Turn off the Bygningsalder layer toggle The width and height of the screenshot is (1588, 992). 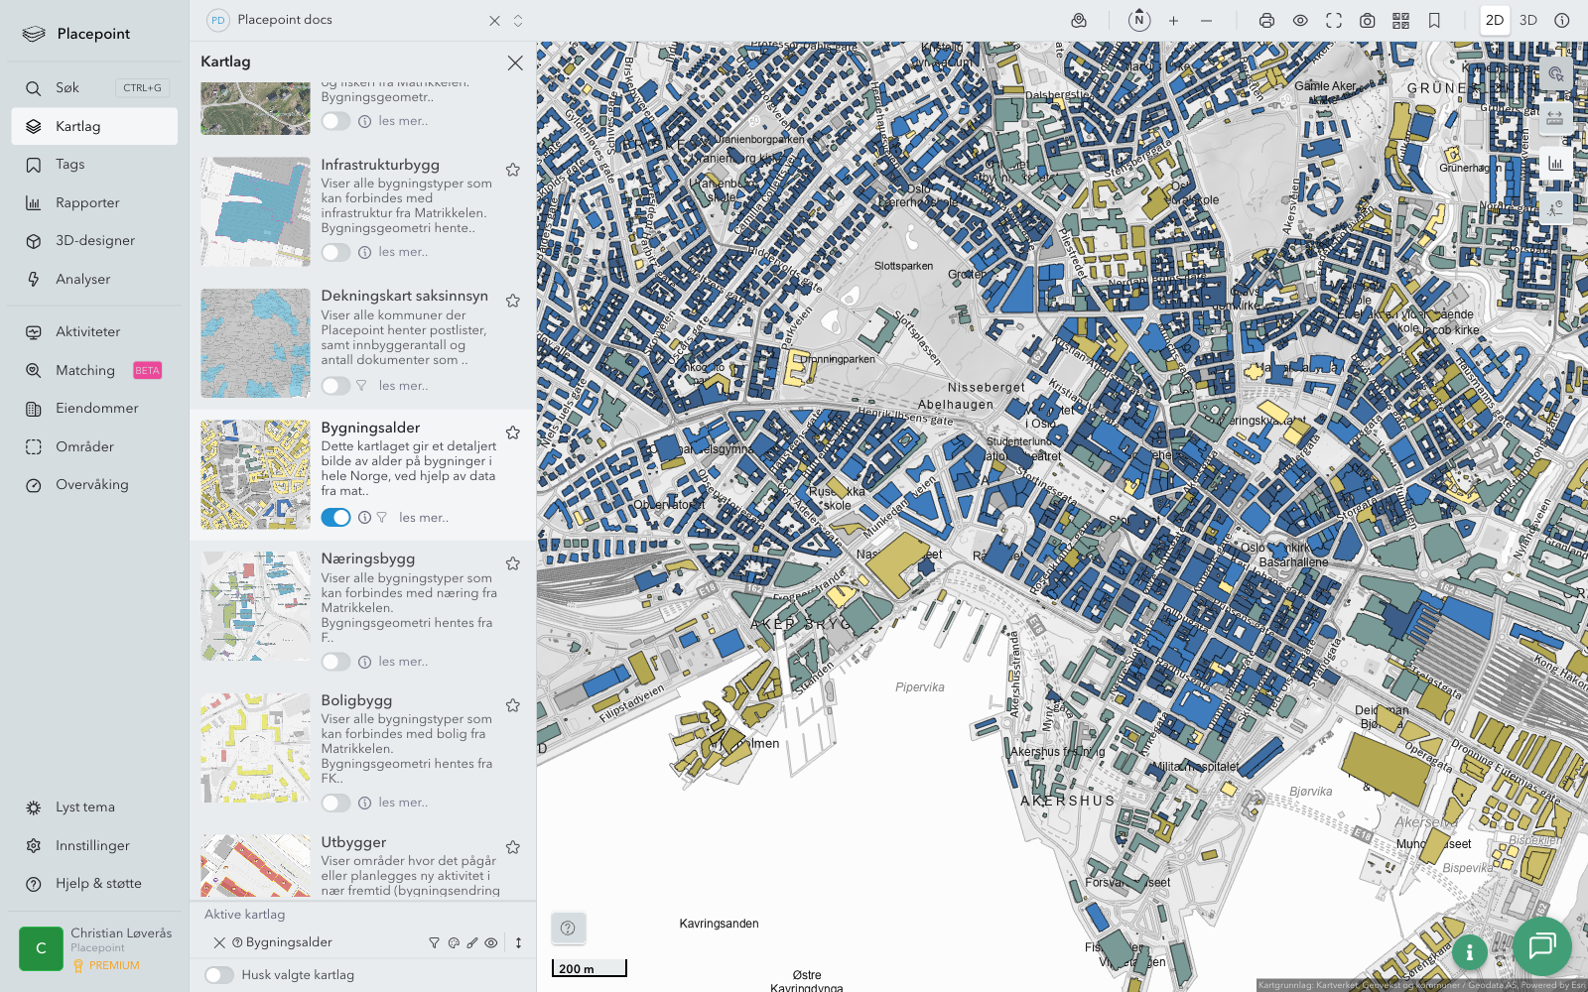(x=335, y=517)
